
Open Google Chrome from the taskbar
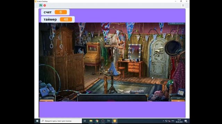point(97,121)
